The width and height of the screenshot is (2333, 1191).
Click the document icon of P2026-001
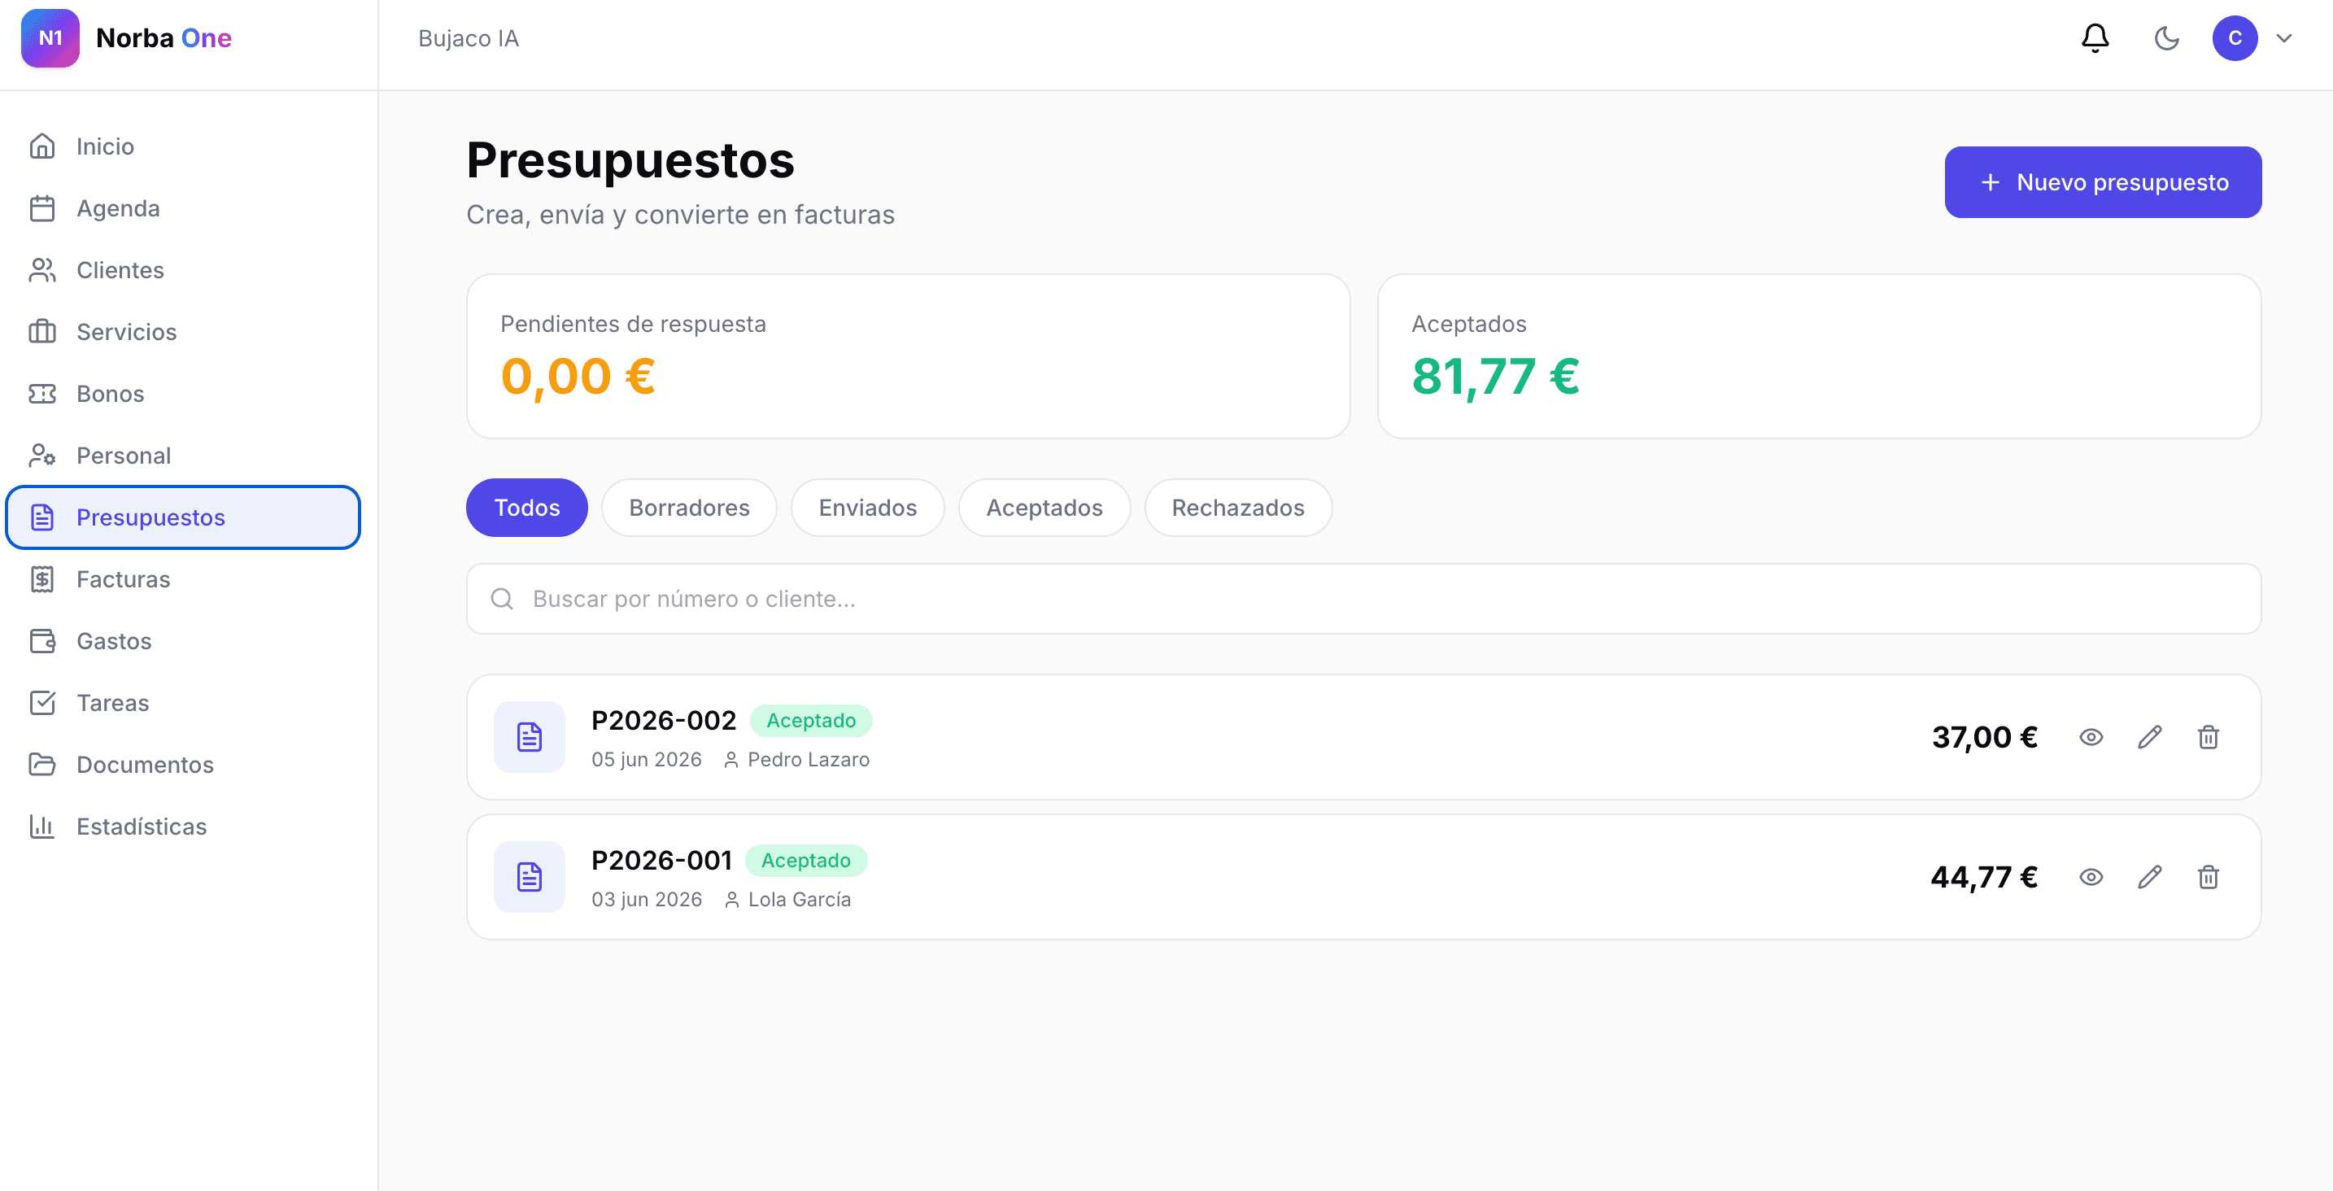point(529,877)
